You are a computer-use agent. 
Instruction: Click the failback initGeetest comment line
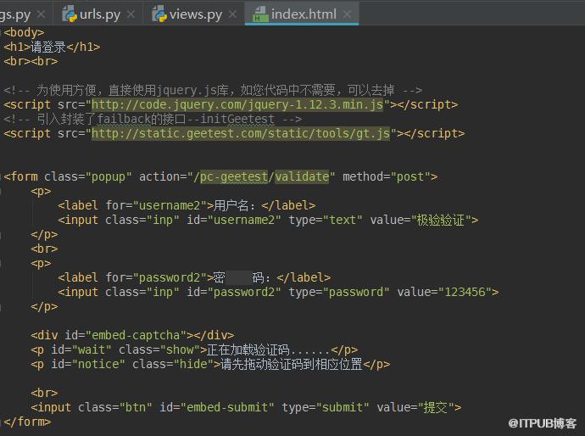tap(153, 119)
